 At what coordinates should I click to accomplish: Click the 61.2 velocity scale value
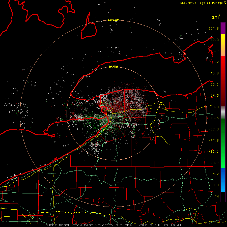pos(215,62)
